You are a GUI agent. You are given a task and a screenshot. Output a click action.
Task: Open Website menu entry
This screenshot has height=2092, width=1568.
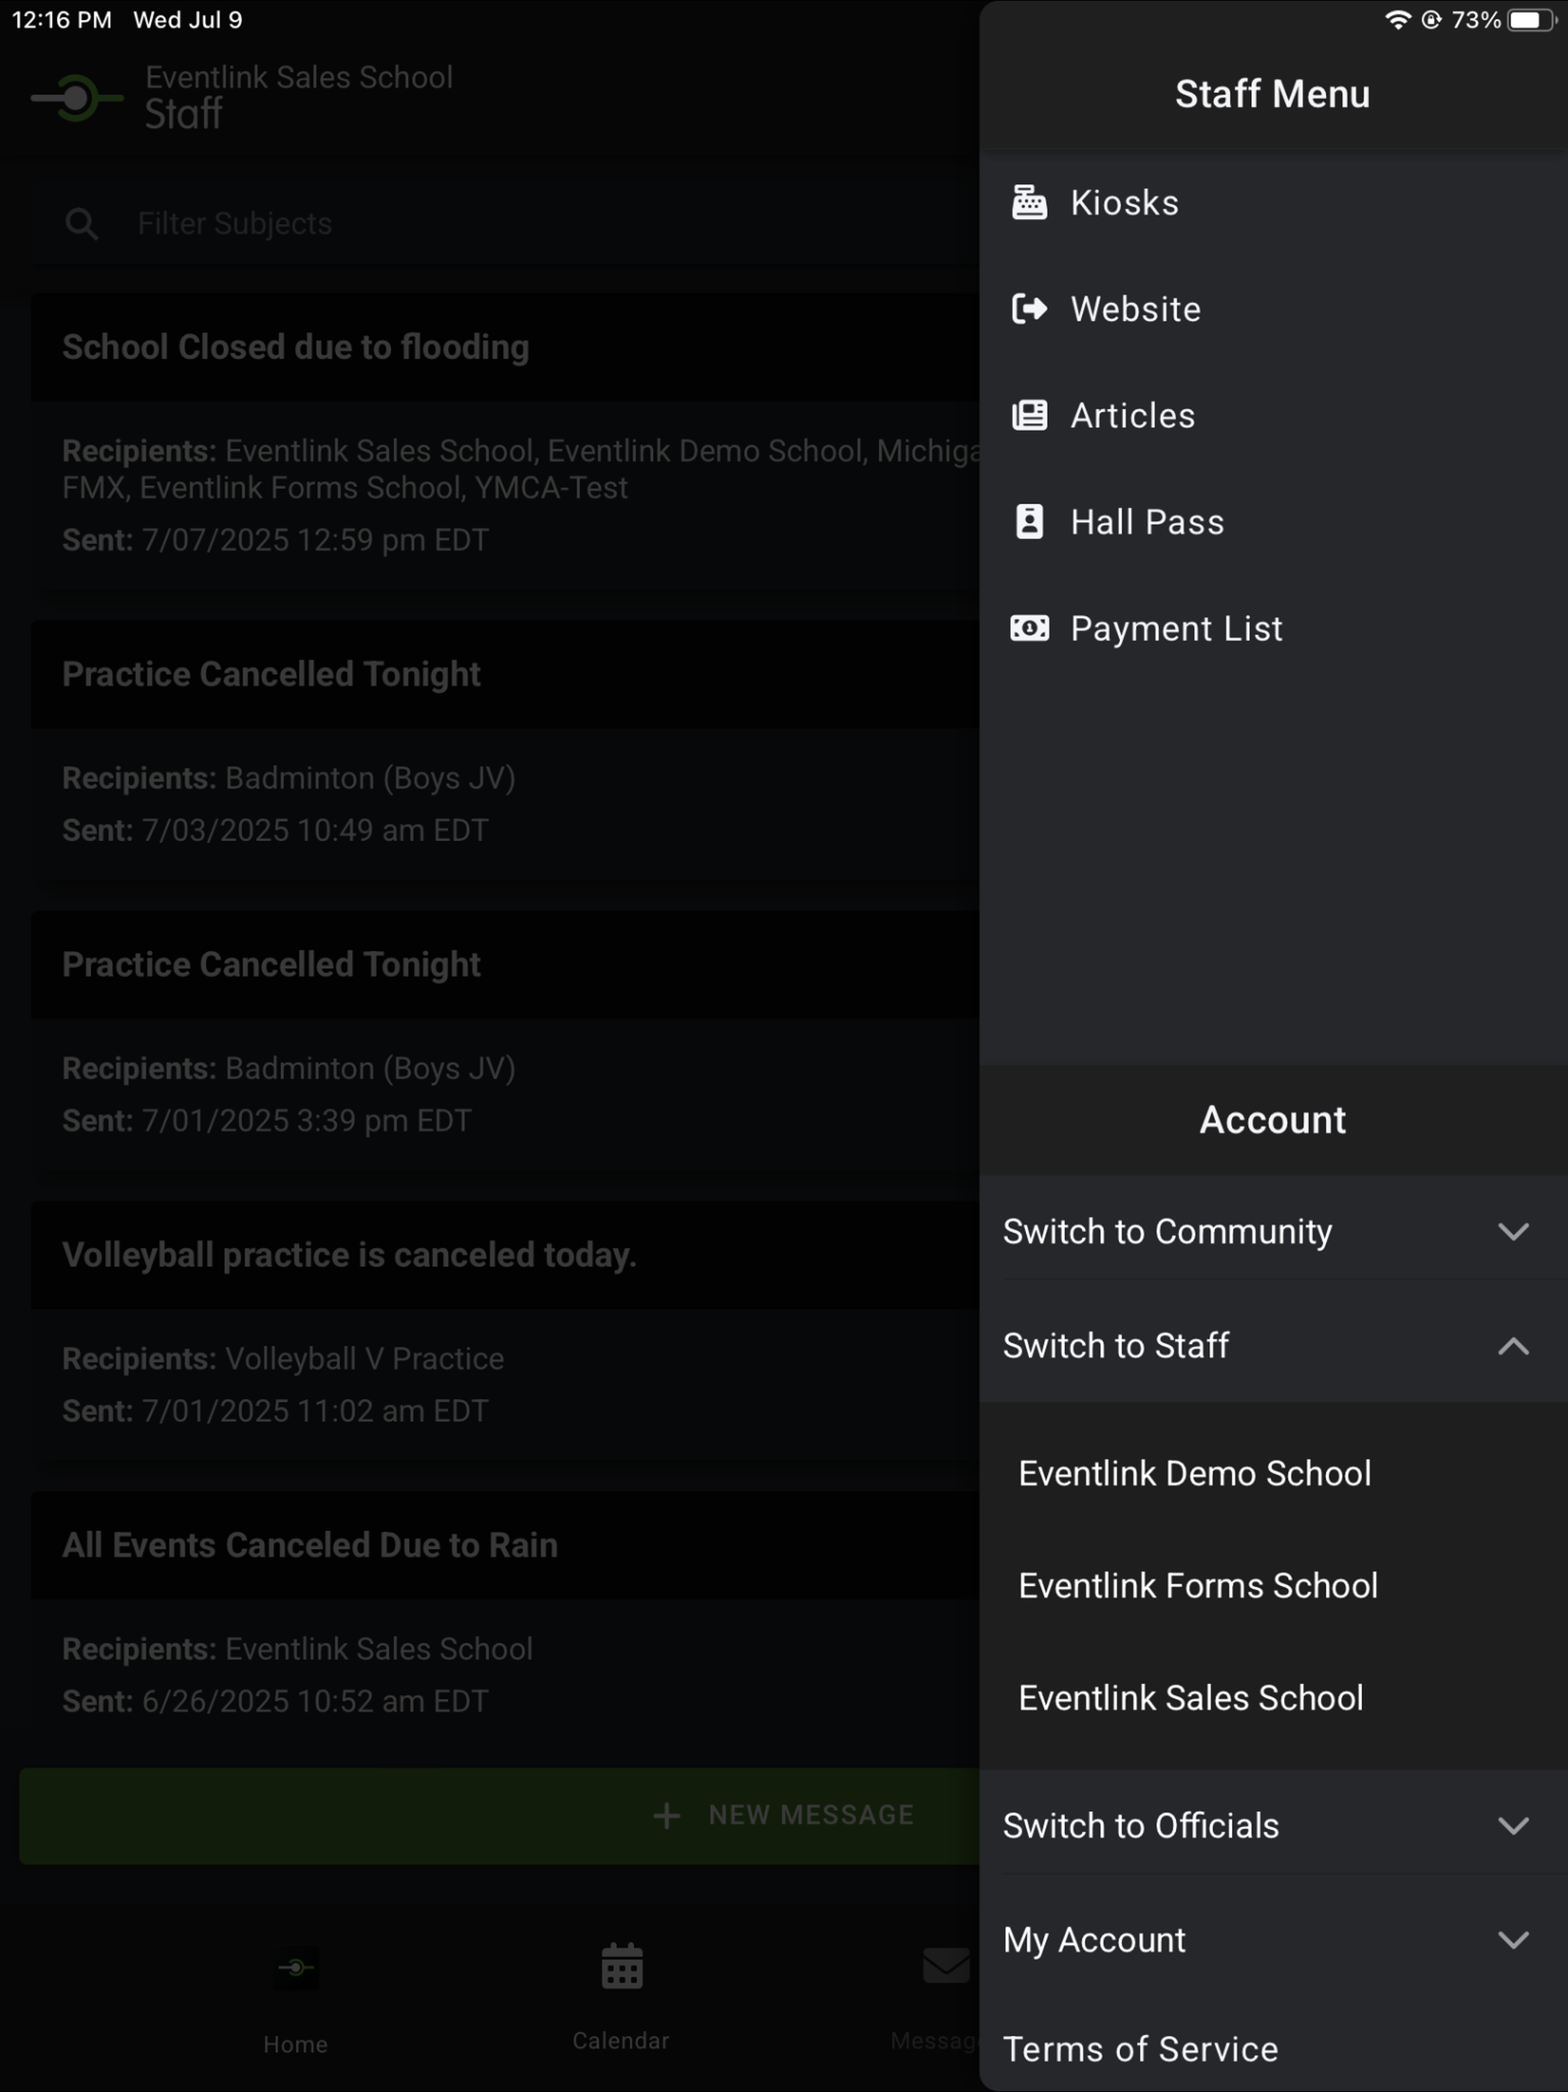(x=1273, y=309)
